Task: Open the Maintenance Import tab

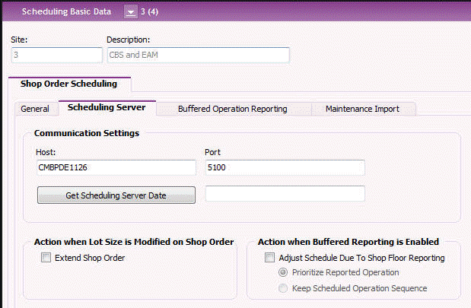Action: tap(362, 109)
